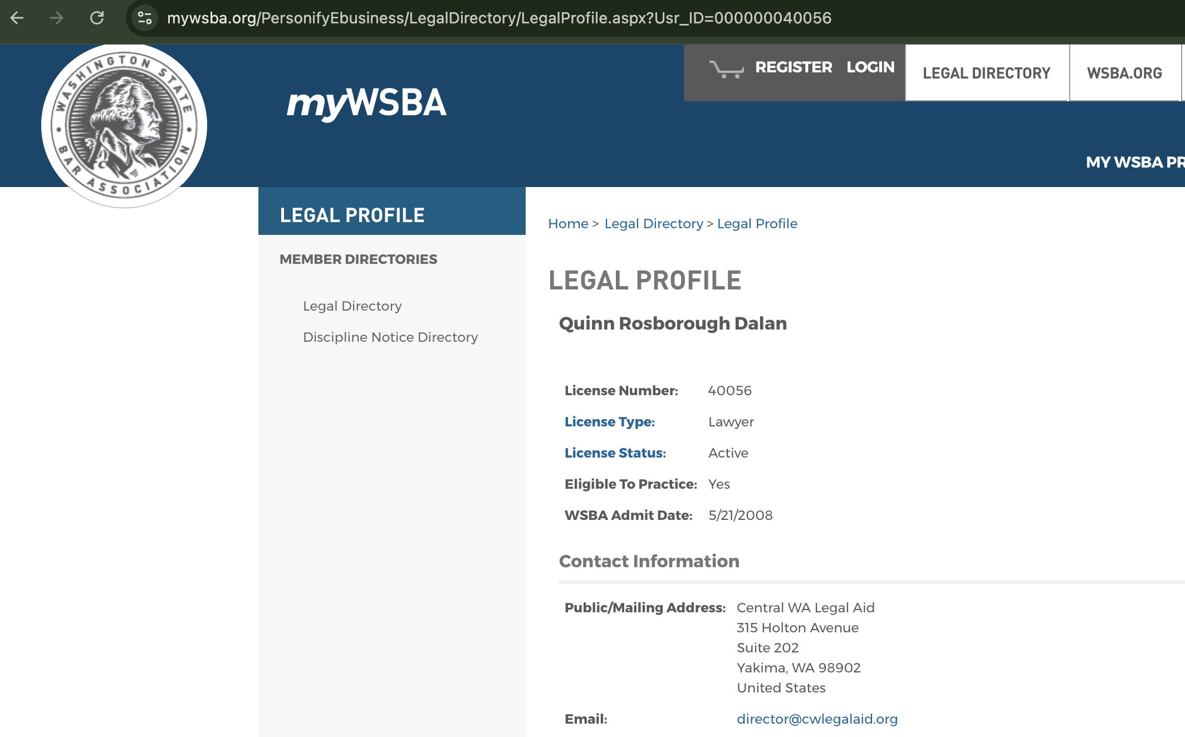Click the Yakima, WA 98902 line

799,668
